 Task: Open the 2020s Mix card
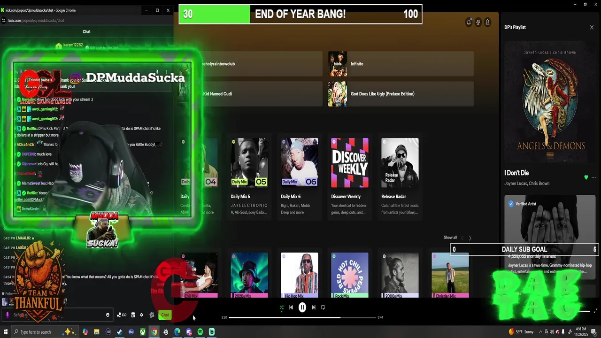click(x=249, y=275)
